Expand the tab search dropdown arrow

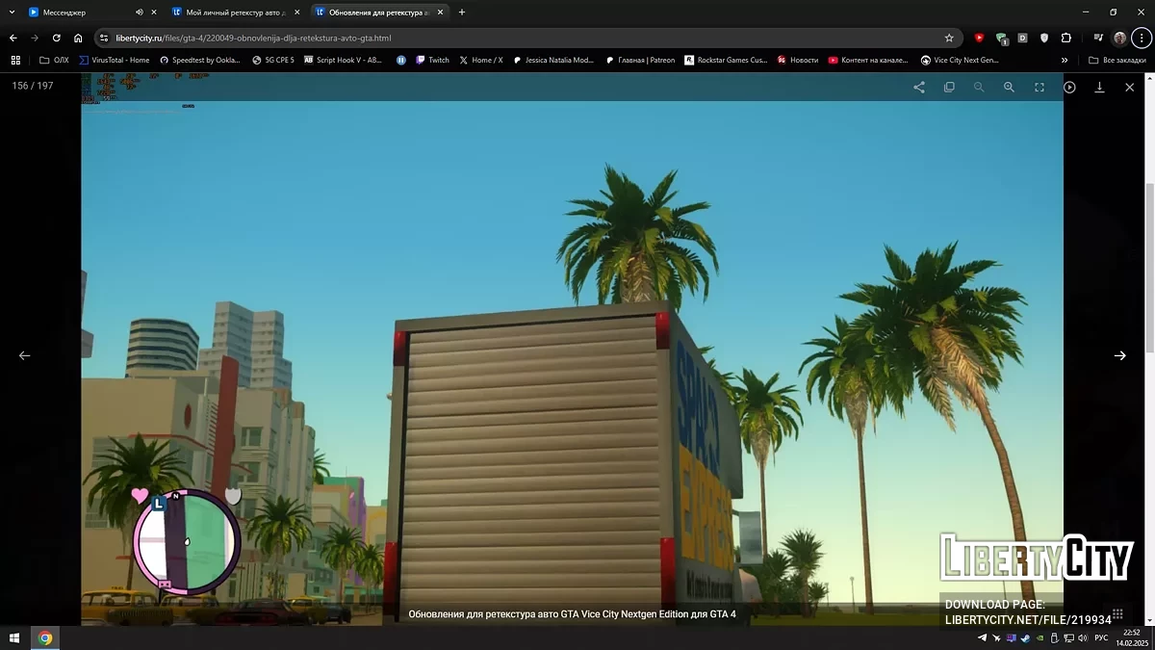pyautogui.click(x=11, y=13)
